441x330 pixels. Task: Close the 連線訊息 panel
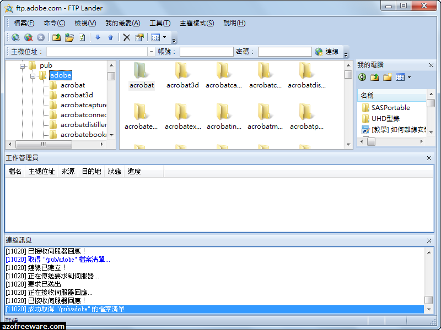(x=429, y=240)
